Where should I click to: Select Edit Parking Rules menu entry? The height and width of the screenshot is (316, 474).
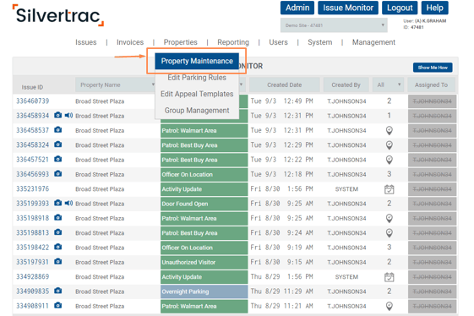[x=197, y=78]
